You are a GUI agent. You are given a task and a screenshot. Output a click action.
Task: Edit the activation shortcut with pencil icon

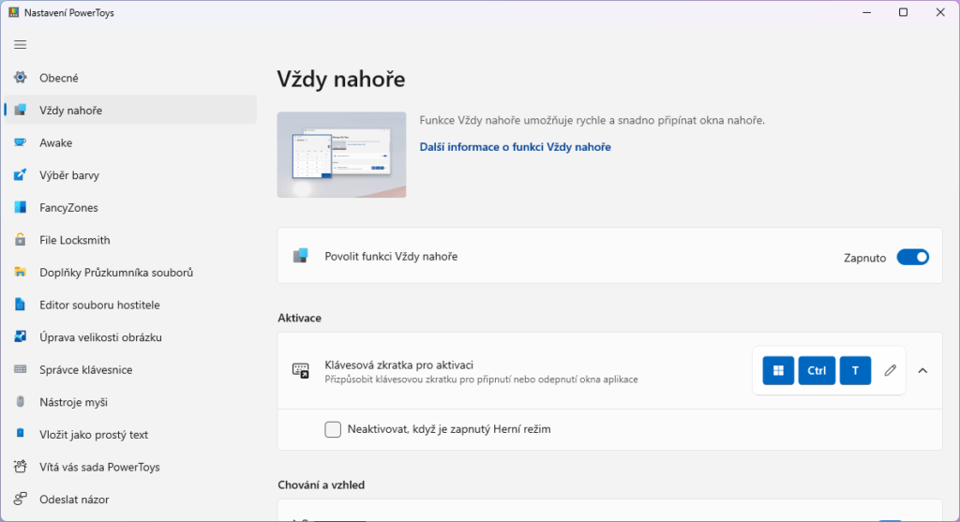click(x=891, y=370)
